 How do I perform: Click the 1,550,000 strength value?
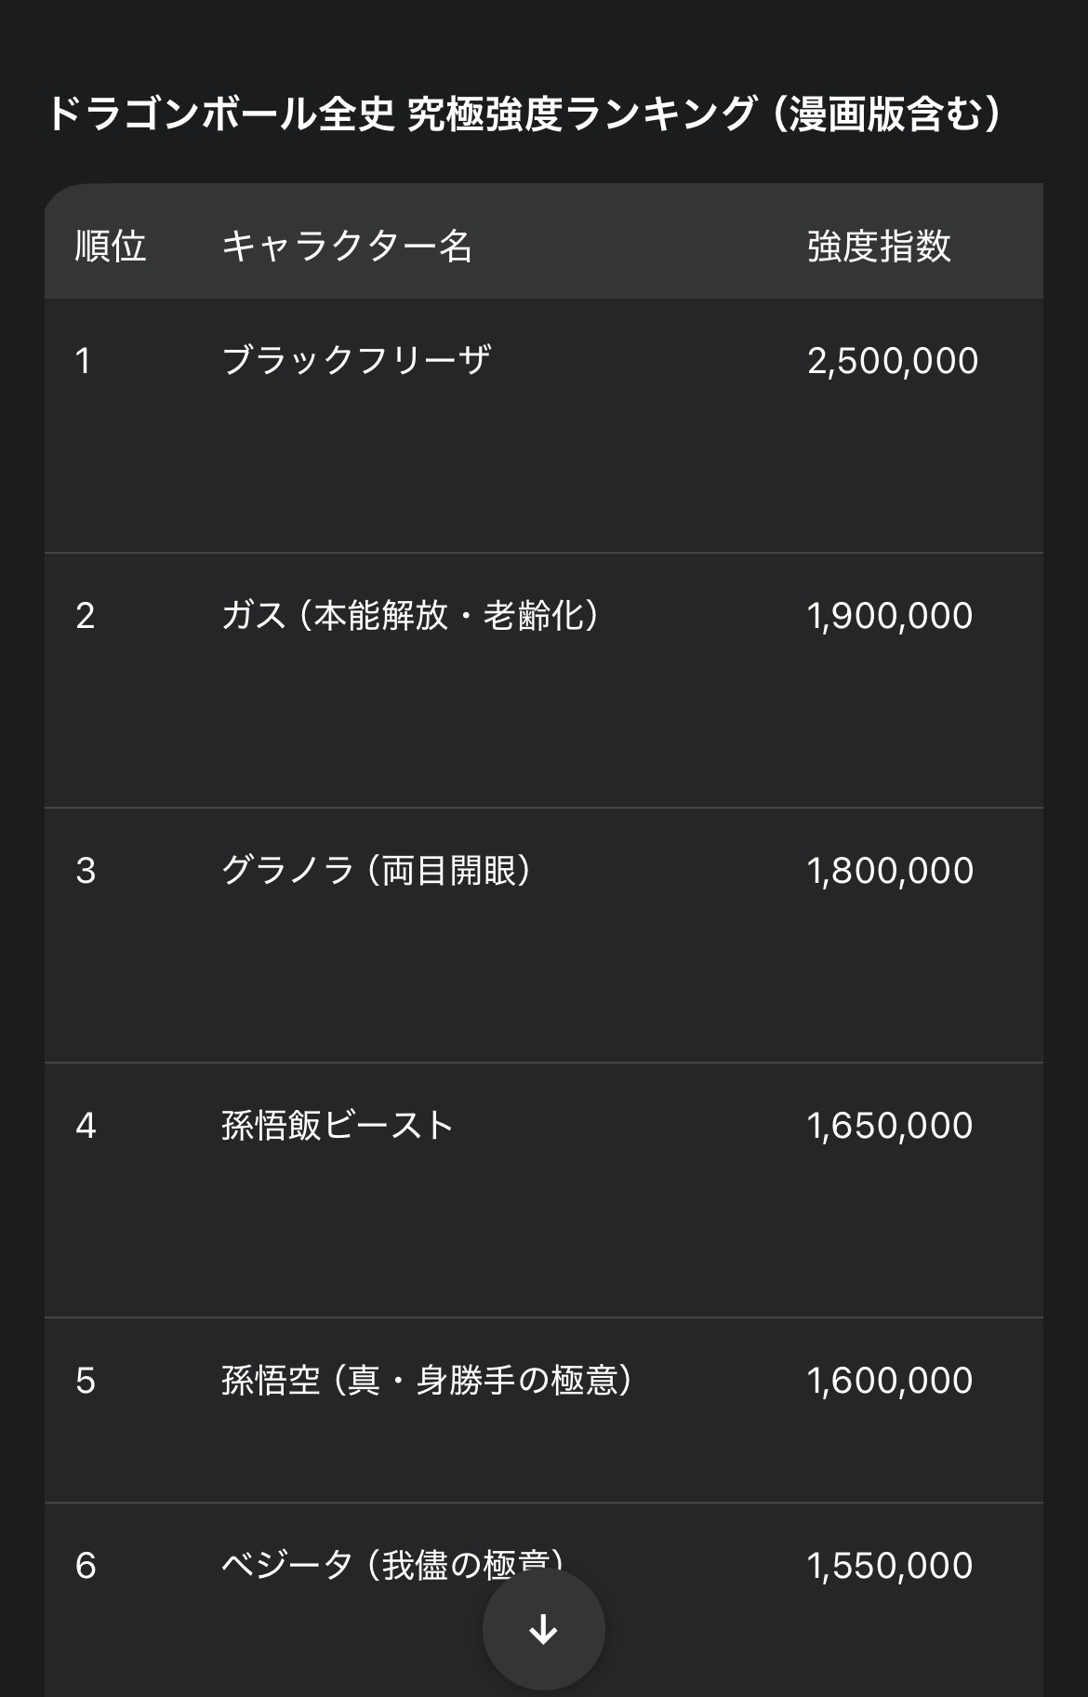click(x=889, y=1566)
